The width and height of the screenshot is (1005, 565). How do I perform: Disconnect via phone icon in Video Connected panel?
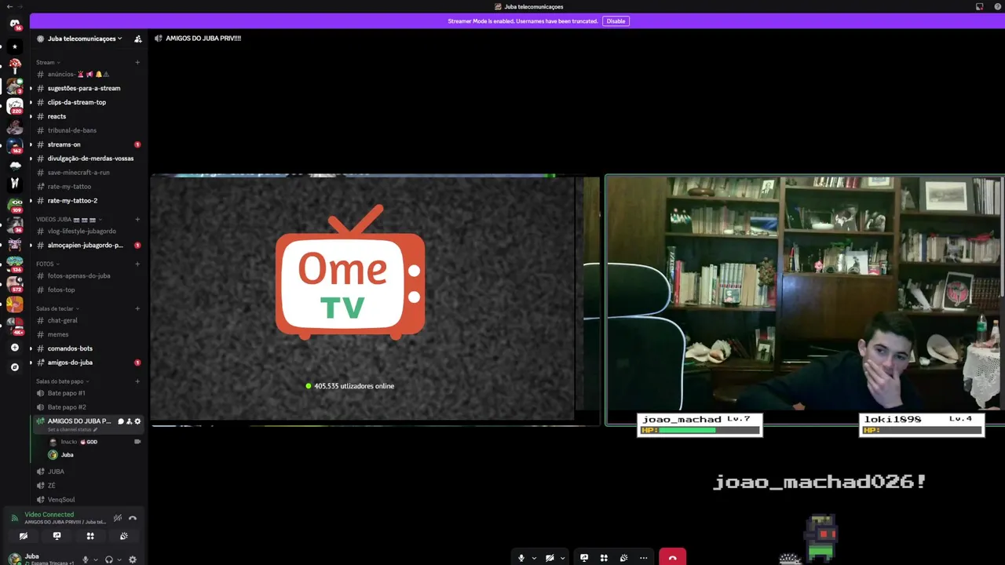click(x=133, y=518)
